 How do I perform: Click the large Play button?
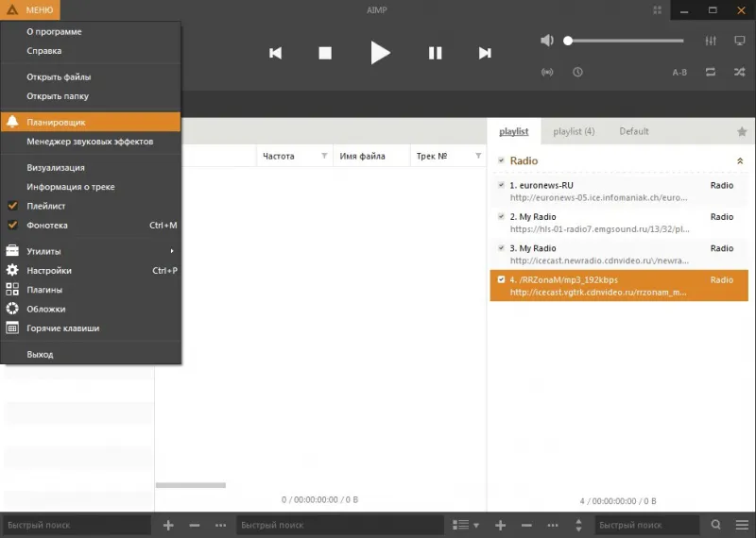[x=380, y=53]
